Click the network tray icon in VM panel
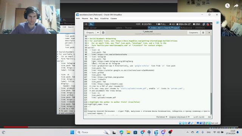The height and width of the screenshot is (136, 242). click(204, 24)
